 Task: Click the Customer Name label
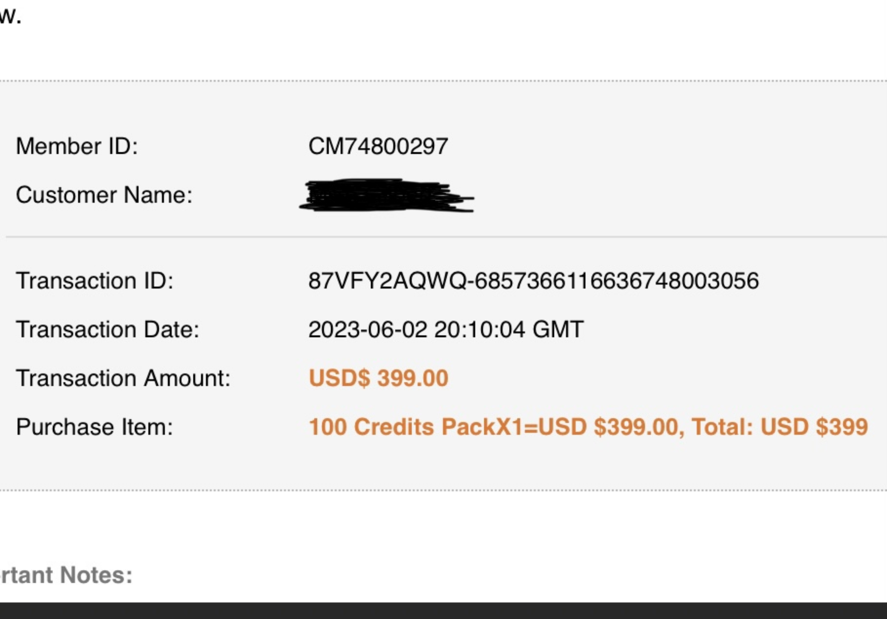(104, 195)
